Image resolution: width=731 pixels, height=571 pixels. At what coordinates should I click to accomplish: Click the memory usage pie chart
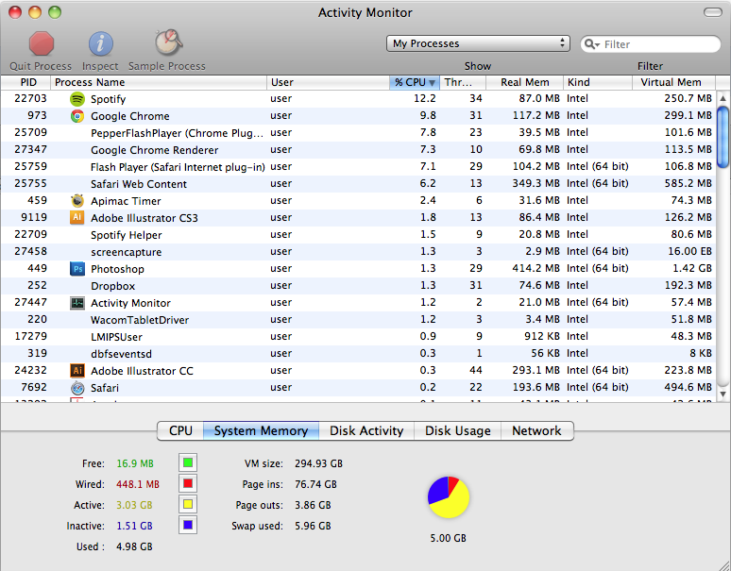(449, 497)
